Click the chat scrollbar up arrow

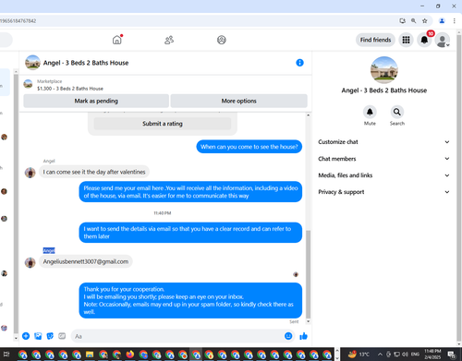[x=308, y=115]
